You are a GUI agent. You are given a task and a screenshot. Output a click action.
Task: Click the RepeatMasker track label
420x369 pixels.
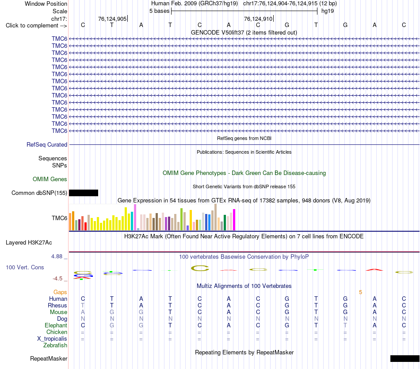coord(49,358)
